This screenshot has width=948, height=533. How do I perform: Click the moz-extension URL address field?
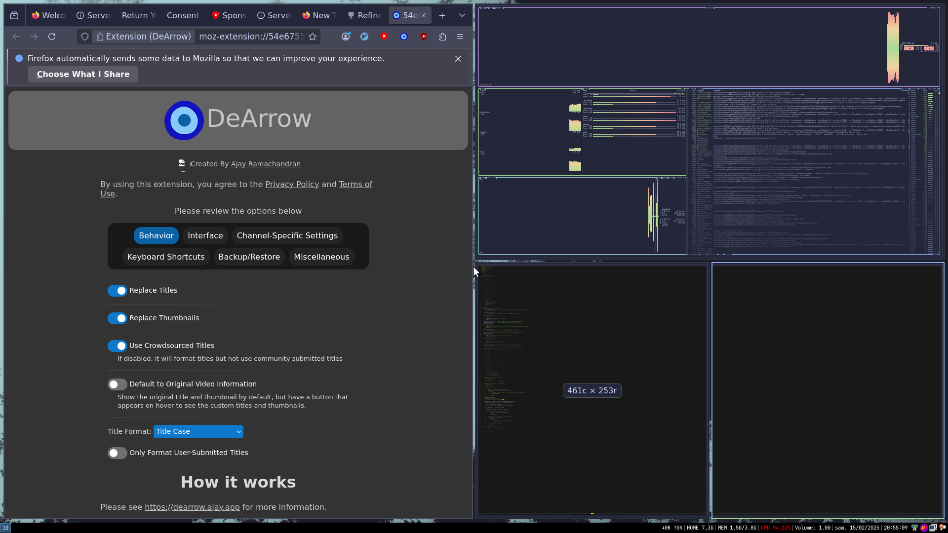click(251, 37)
